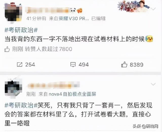162x132 pixels.
Task: Open the comments icon showing 494
Action: point(73,65)
